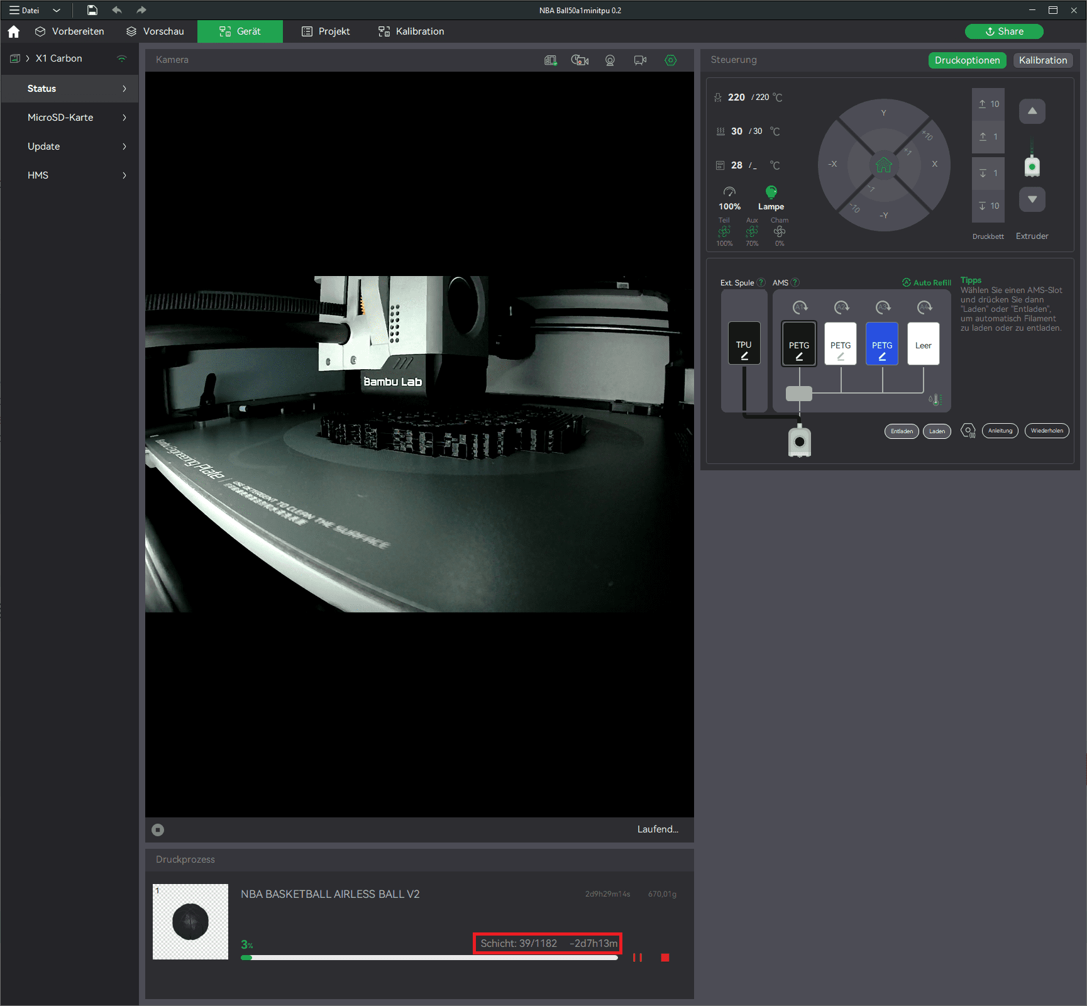Open the Datei menu dropdown arrow
Viewport: 1087px width, 1006px height.
pyautogui.click(x=57, y=10)
